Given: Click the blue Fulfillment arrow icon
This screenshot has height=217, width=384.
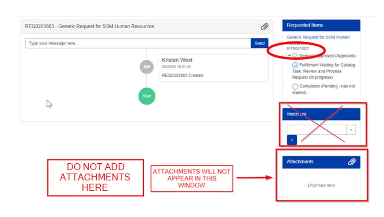Looking at the screenshot, I should 295,65.
